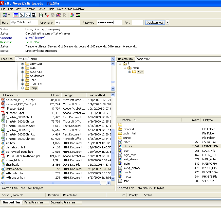221x208 pixels.
Task: Open the Help menu
Action: pyautogui.click(x=52, y=9)
